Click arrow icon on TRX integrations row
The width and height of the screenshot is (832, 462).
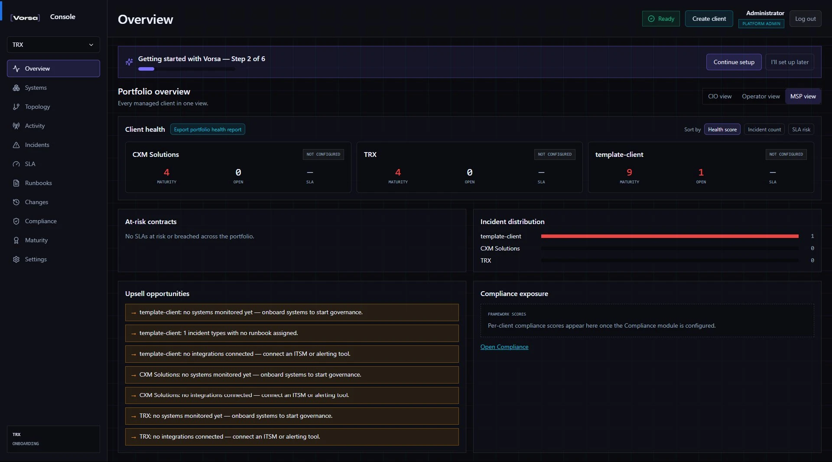click(133, 437)
